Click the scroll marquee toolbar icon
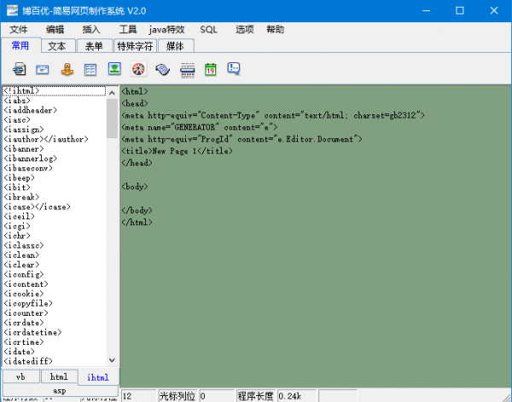The image size is (512, 402). (162, 69)
